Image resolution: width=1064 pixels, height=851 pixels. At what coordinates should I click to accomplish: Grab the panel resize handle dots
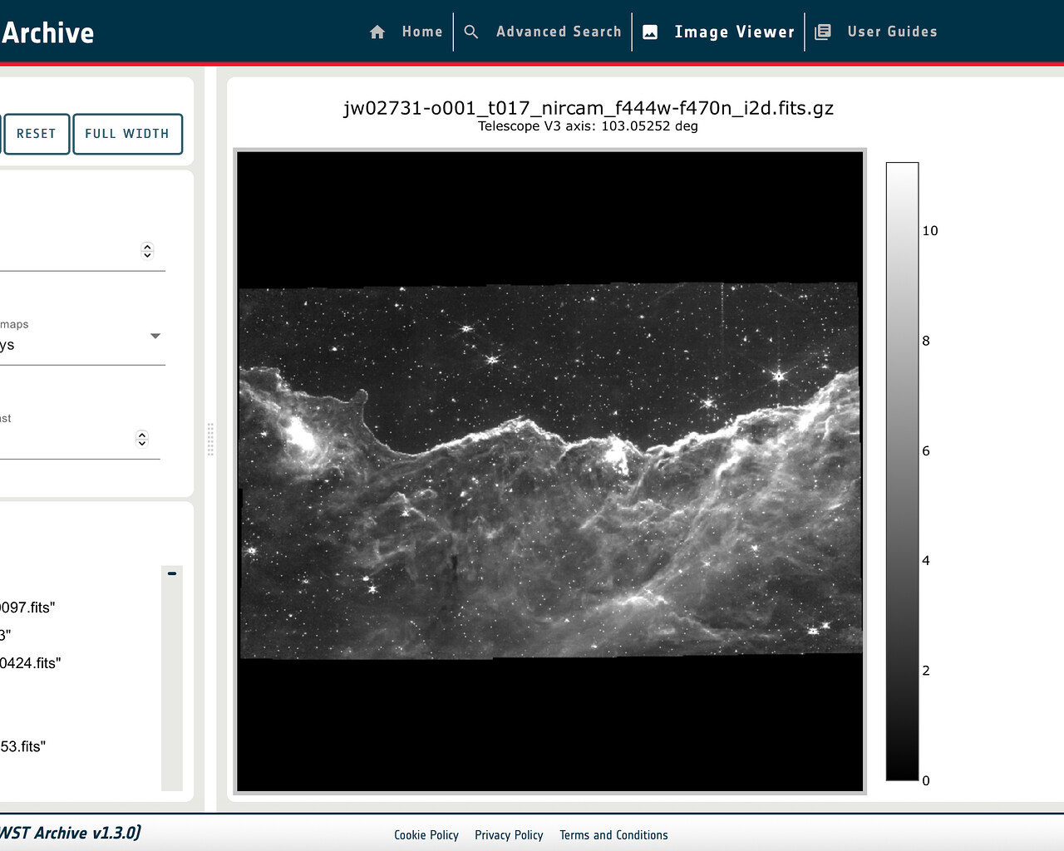click(210, 439)
